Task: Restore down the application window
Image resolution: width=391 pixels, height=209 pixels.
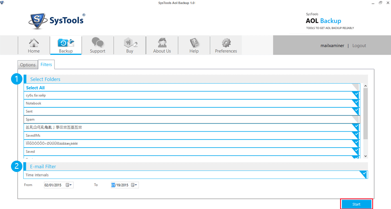Action: [380, 3]
